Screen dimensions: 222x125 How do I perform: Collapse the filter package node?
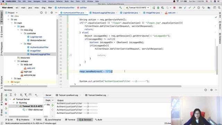(22, 44)
